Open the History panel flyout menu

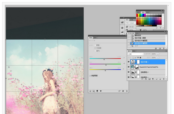[166, 33]
